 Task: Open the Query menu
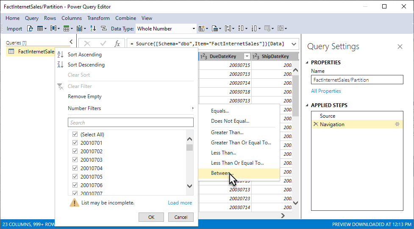click(32, 18)
